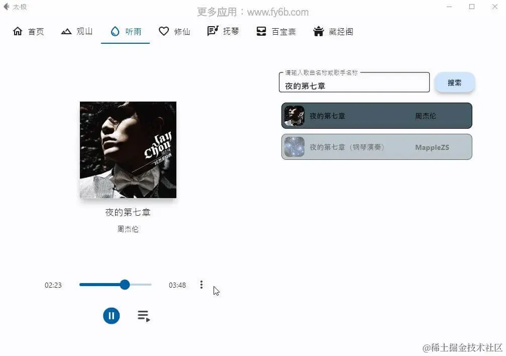506x356 pixels.
Task: Select 夜的第七章 by 周杰伦 result
Action: tap(376, 116)
